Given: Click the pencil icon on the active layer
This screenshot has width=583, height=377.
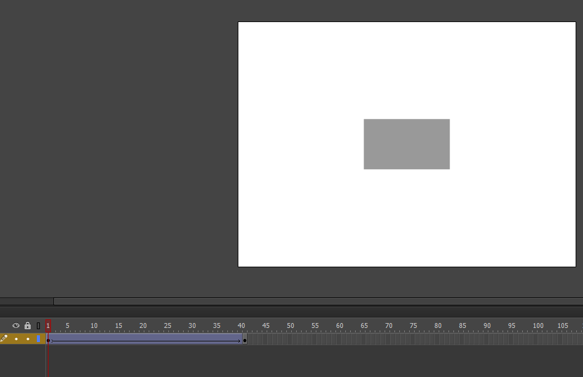Looking at the screenshot, I should [4, 338].
